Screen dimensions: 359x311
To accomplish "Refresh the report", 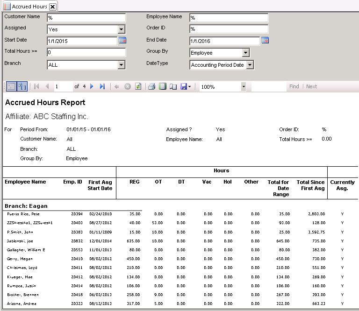I will click(x=138, y=86).
